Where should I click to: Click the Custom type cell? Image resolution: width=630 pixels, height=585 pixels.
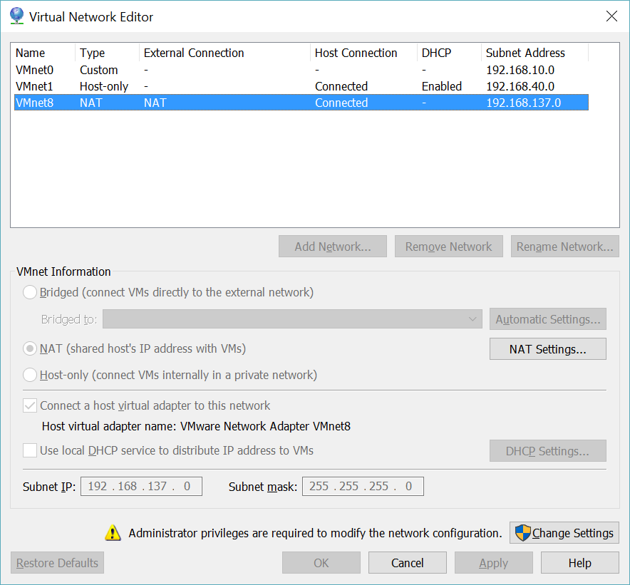pos(99,70)
